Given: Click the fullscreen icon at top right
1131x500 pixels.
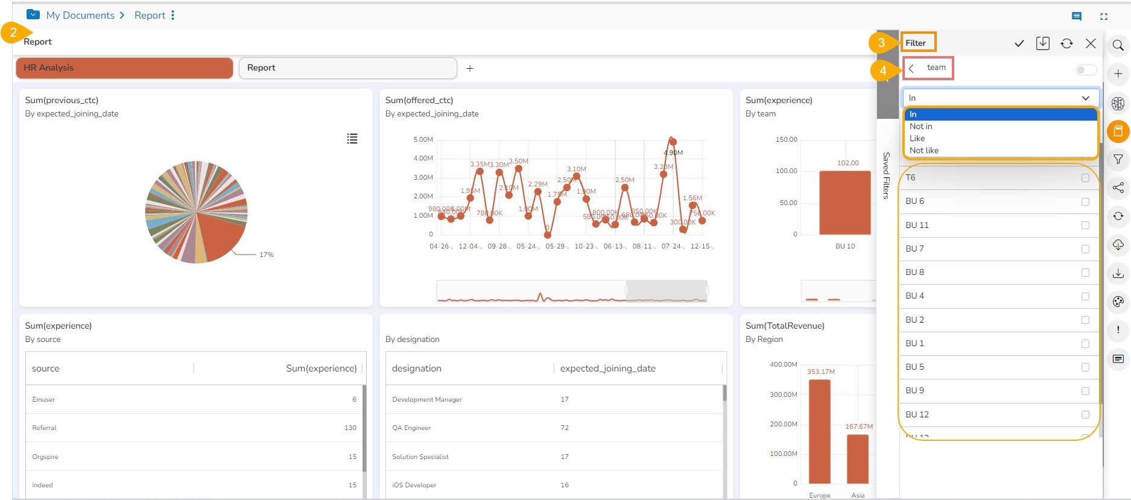Looking at the screenshot, I should tap(1103, 16).
